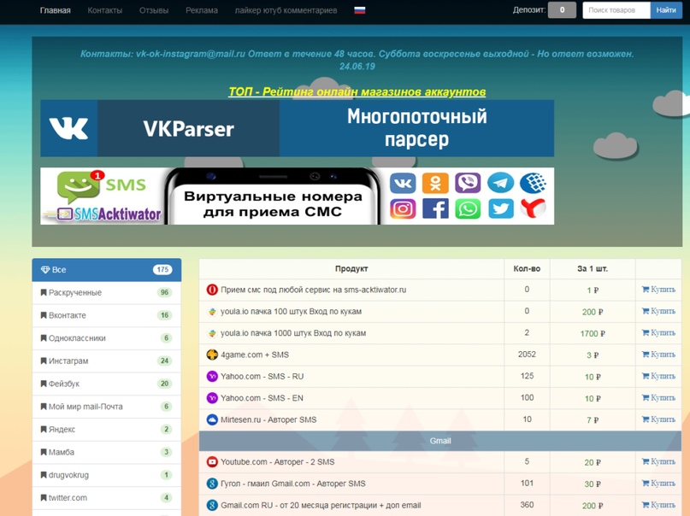This screenshot has height=516, width=690.
Task: Open лайкер ютуб комментариев menu item
Action: (286, 10)
